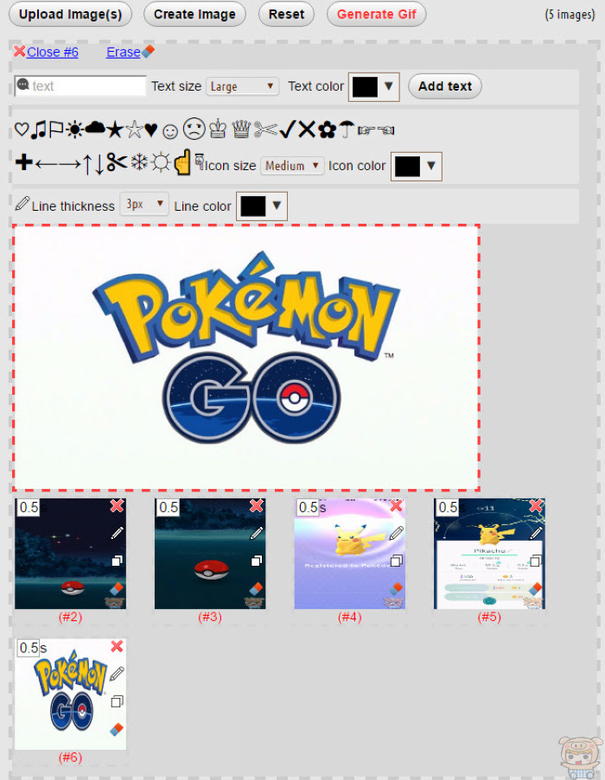Edit the 0.5s duration of frame #4
Screen dimensions: 605x780
click(308, 507)
